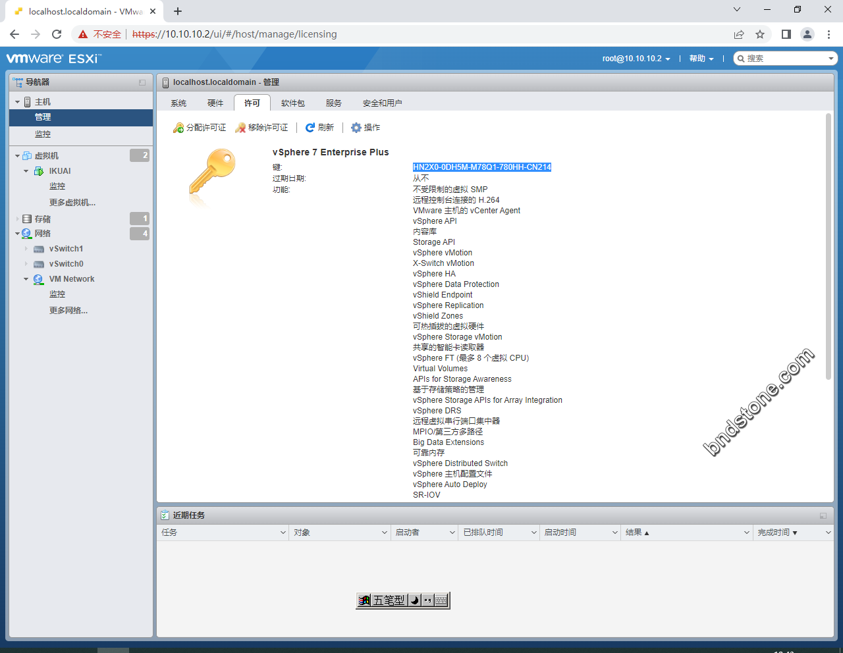Open a new browser tab
This screenshot has width=843, height=653.
[x=178, y=11]
